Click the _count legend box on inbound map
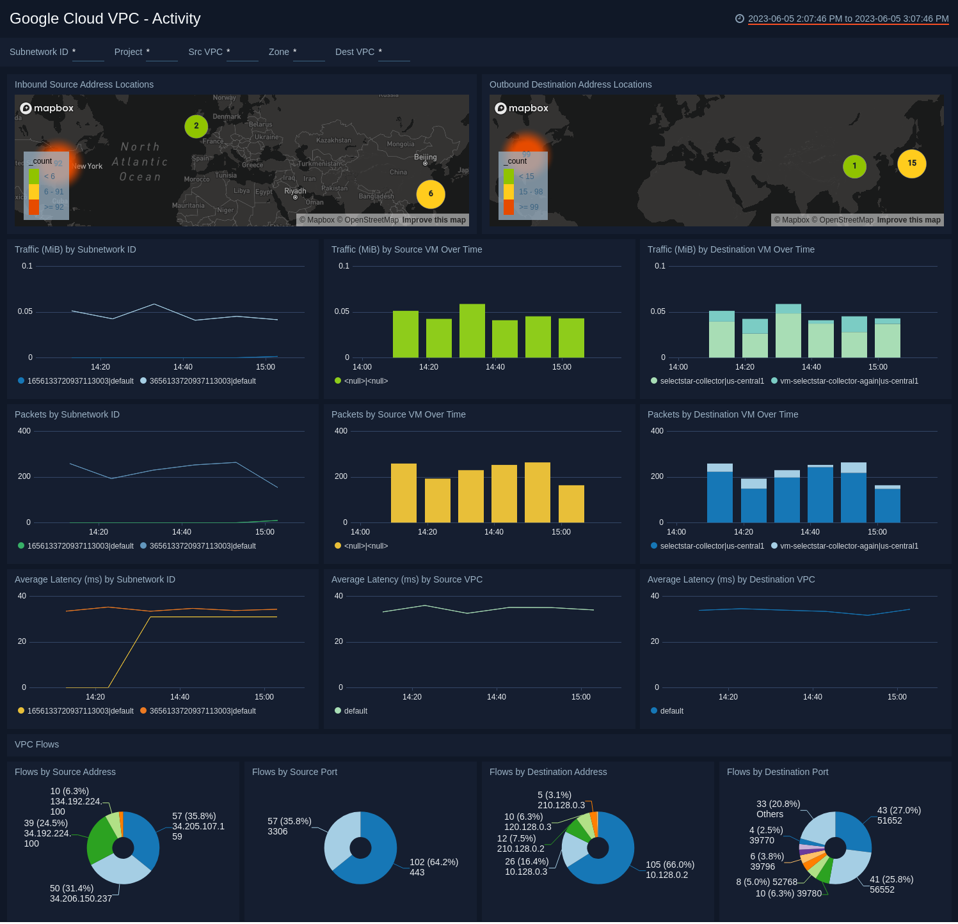Screen dimensions: 958x924 pos(40,161)
